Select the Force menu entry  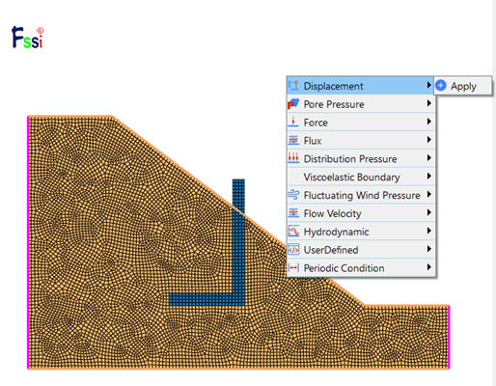(361, 122)
